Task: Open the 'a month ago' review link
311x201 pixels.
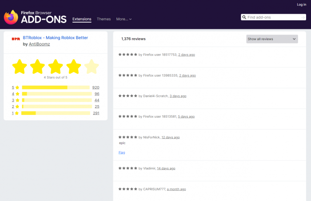Action: pyautogui.click(x=176, y=189)
